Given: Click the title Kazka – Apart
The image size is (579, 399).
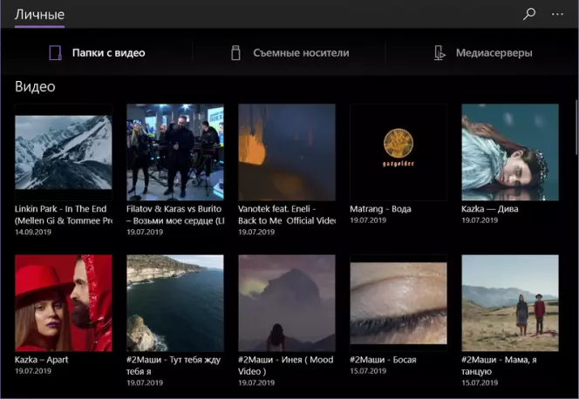Looking at the screenshot, I should [41, 360].
